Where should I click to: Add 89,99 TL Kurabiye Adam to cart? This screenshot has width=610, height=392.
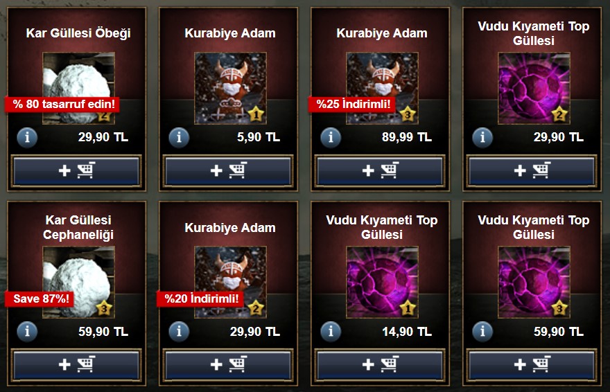point(380,170)
